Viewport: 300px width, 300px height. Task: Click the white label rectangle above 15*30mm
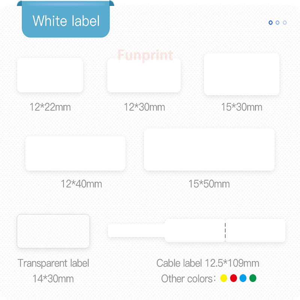(241, 74)
